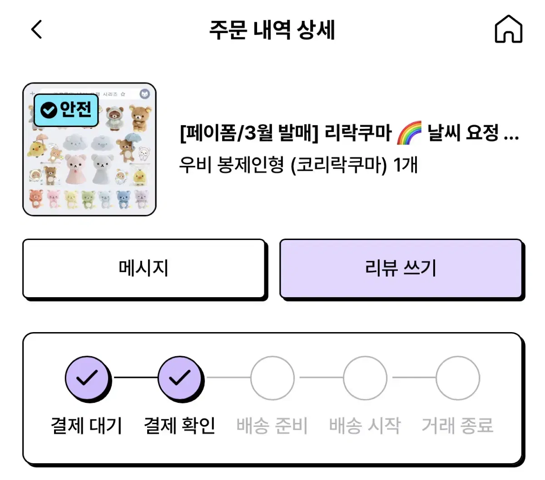Image resolution: width=545 pixels, height=480 pixels.
Task: Select the checked 결제 확인 step circle
Action: pos(180,378)
